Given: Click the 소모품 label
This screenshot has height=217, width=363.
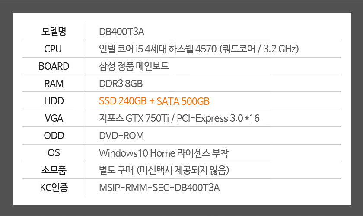Looking at the screenshot, I should (54, 170).
